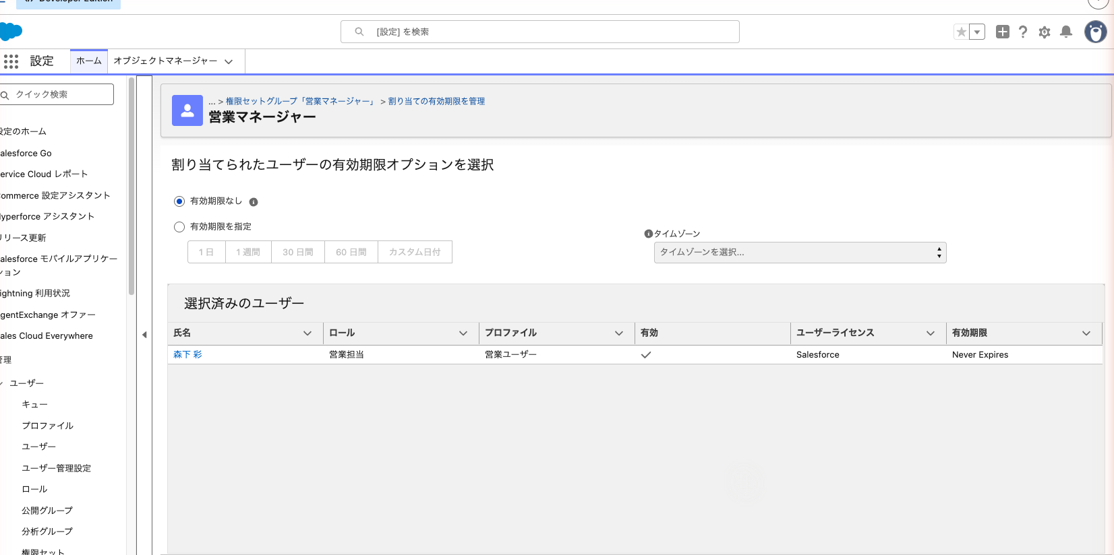Screen dimensions: 1114x555
Task: Open キュー in the sidebar tree
Action: tap(34, 405)
